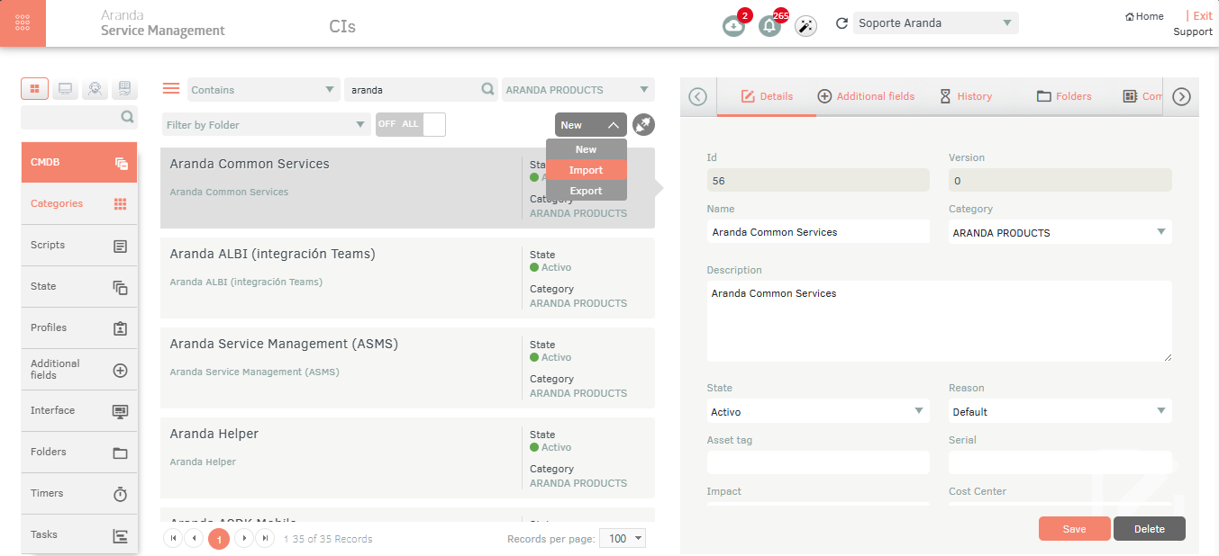1219x556 pixels.
Task: Go to the last page of records
Action: click(264, 538)
